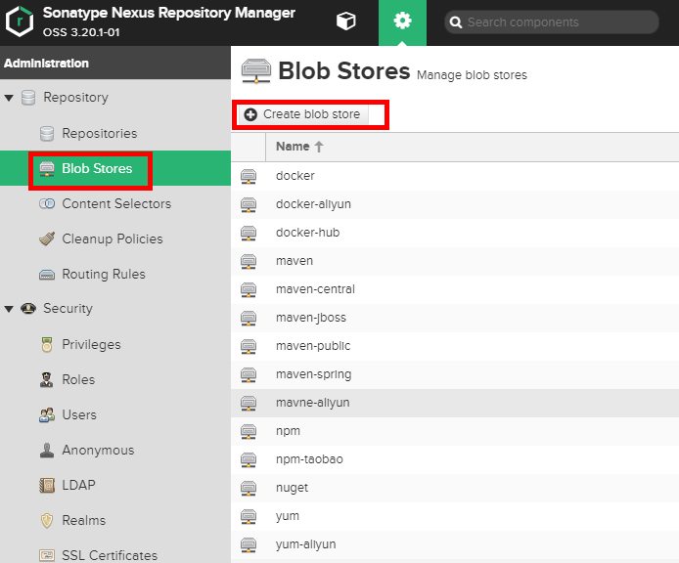Click the Anonymous silhouette icon
Image resolution: width=679 pixels, height=563 pixels.
click(47, 450)
